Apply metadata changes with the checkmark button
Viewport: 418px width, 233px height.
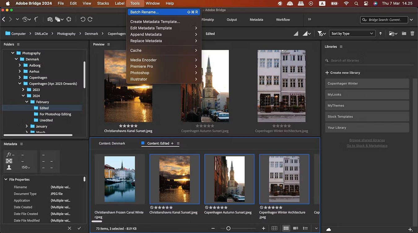click(x=79, y=228)
